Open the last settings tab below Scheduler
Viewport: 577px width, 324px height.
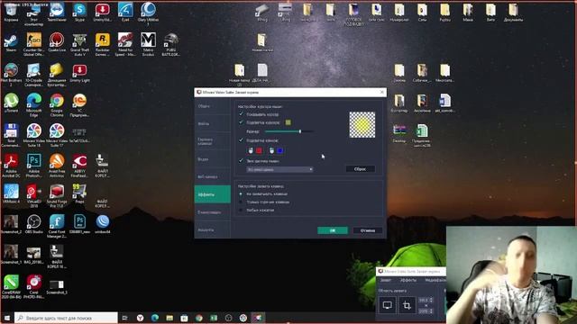pos(213,230)
